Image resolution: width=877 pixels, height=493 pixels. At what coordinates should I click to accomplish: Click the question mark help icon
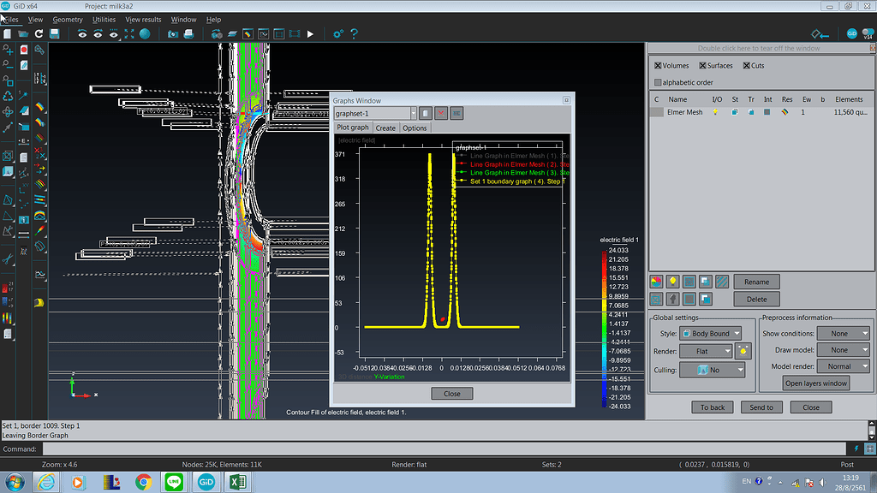[x=354, y=34]
